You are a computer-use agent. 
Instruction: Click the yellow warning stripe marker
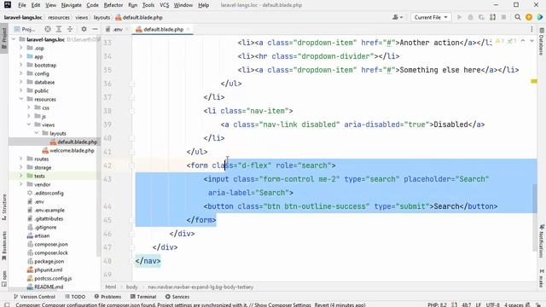pos(534,81)
